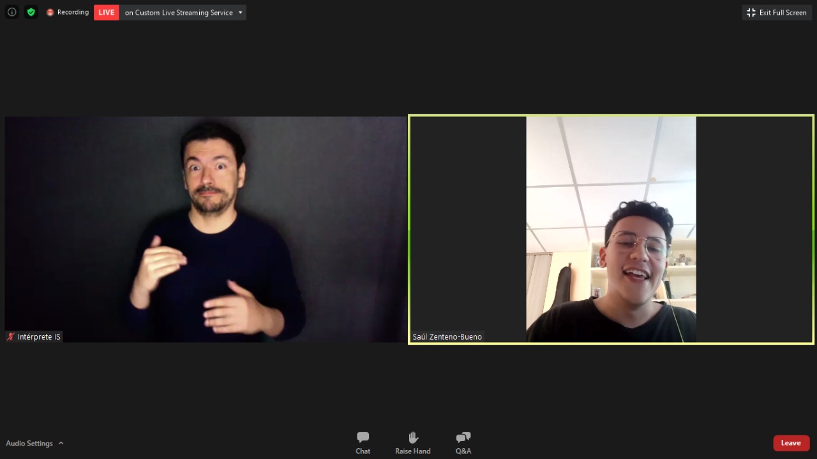
Task: Click the on Custom Live Streaming Service label
Action: [x=179, y=12]
